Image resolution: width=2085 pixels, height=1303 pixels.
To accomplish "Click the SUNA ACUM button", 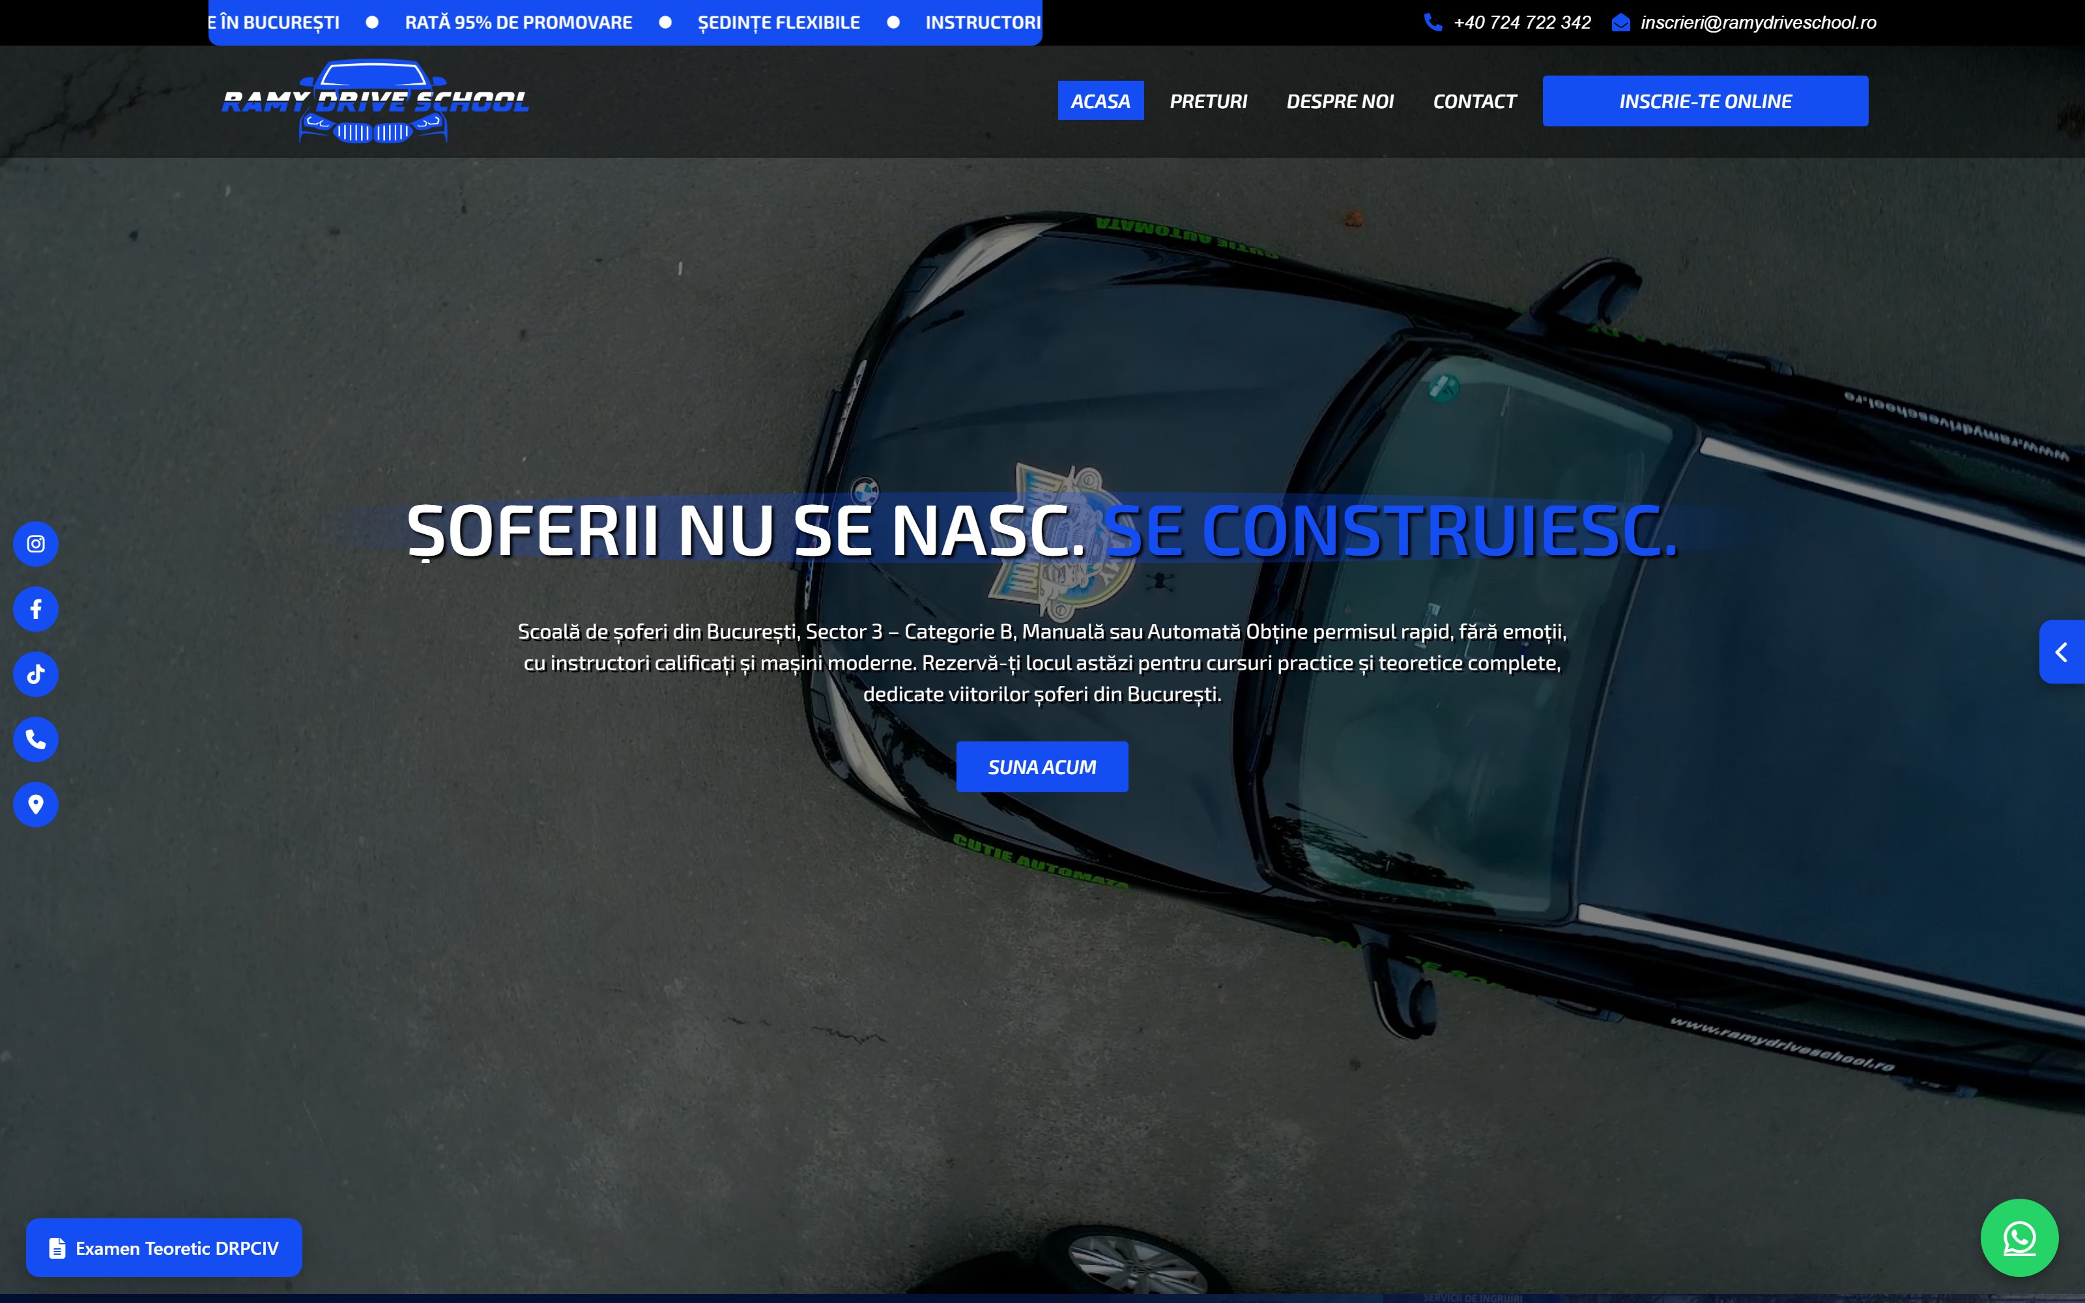I will click(1042, 767).
